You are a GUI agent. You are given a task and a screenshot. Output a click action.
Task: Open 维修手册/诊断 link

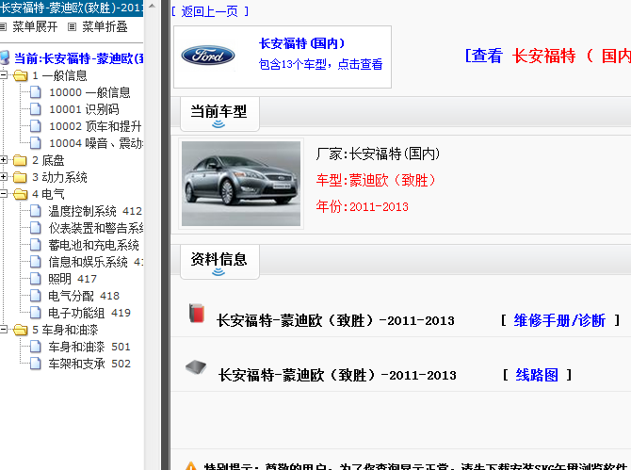[559, 320]
